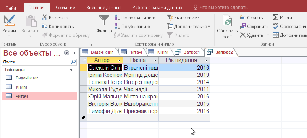Click the Поиск search field
Viewport: 307px width, 138px height.
36,62
